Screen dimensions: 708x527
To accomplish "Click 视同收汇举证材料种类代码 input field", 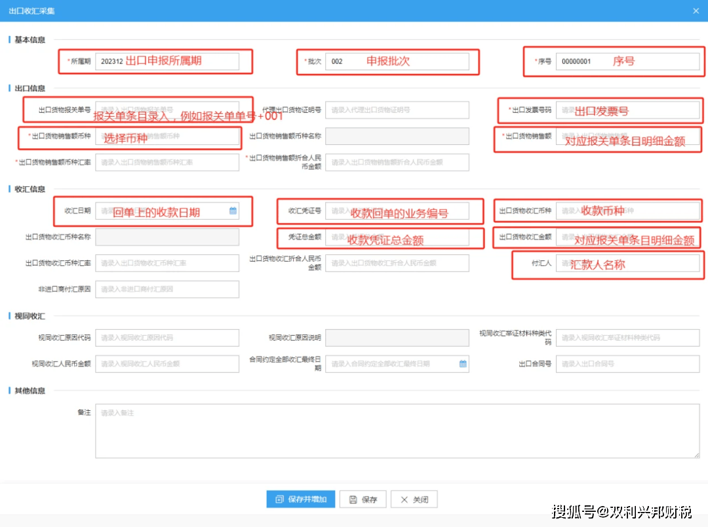I will point(627,338).
